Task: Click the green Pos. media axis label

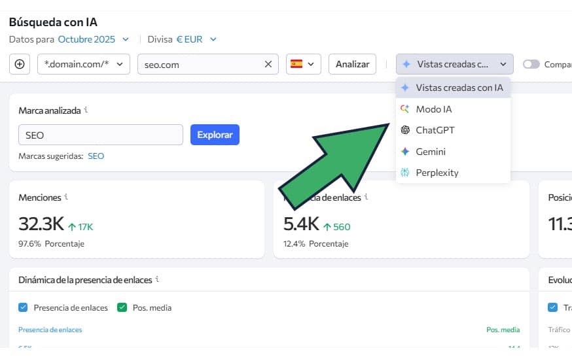Action: 503,330
